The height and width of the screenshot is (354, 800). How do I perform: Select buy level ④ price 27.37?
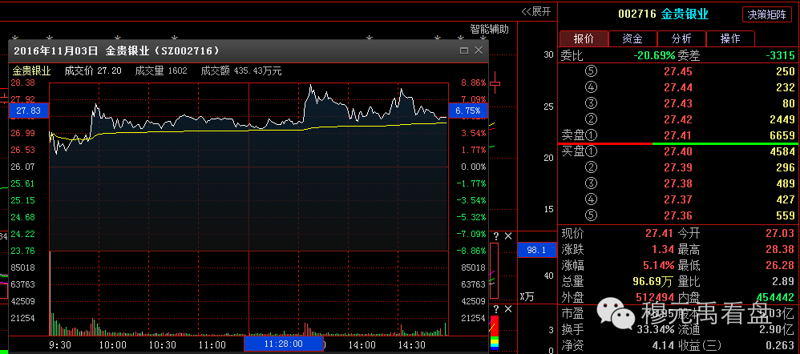tap(678, 199)
